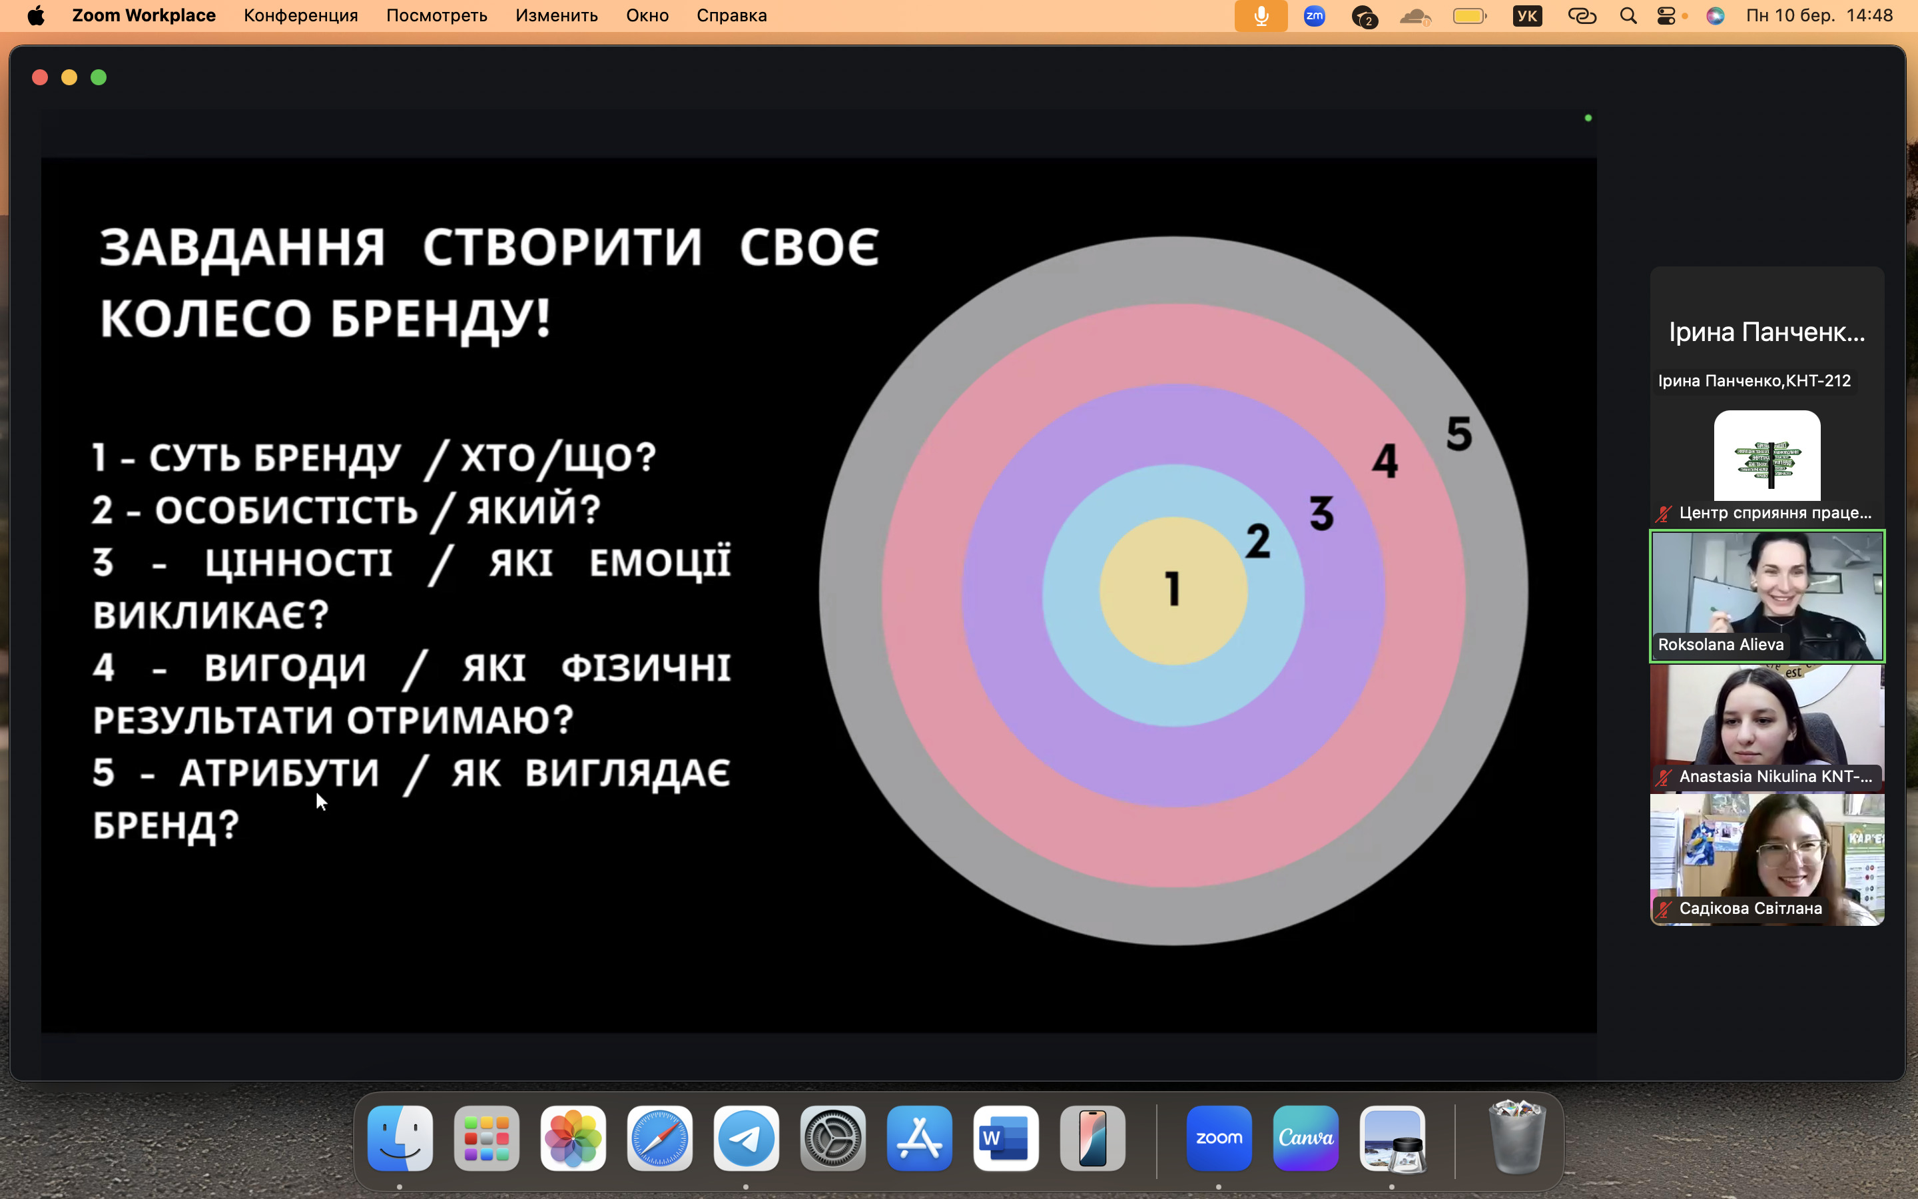Open Microsoft Word in the Dock

(1005, 1138)
